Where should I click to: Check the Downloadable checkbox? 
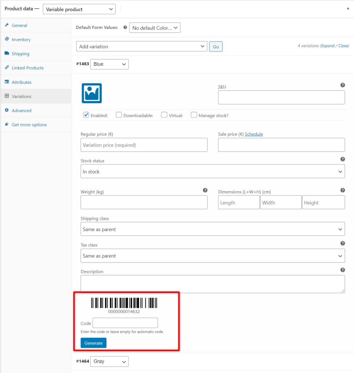pos(119,115)
